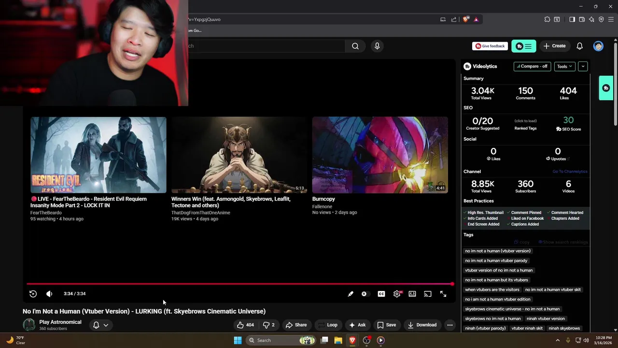Open File Explorer from taskbar
The image size is (618, 348).
tap(338, 340)
